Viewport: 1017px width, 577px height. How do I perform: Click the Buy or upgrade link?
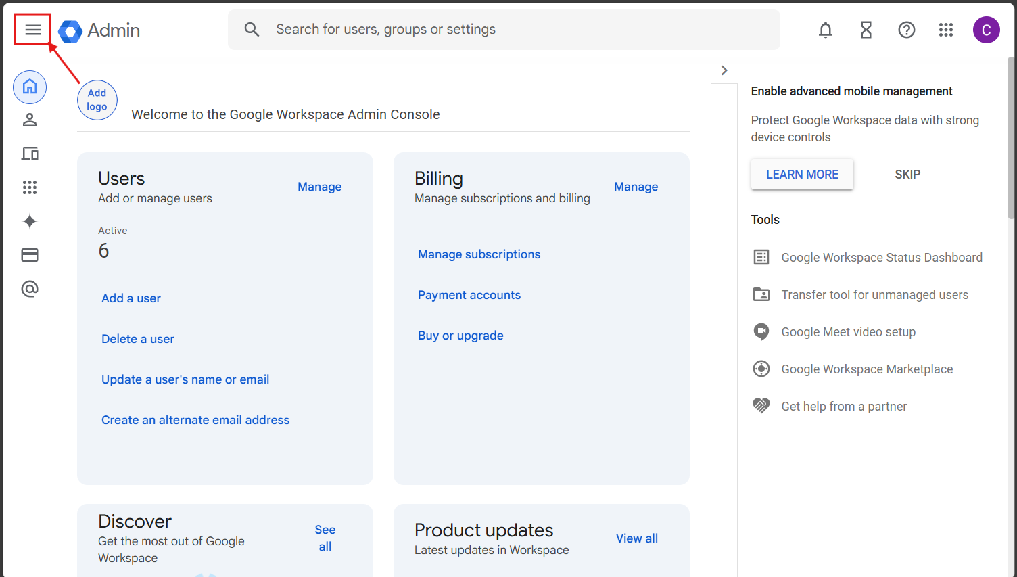coord(460,336)
